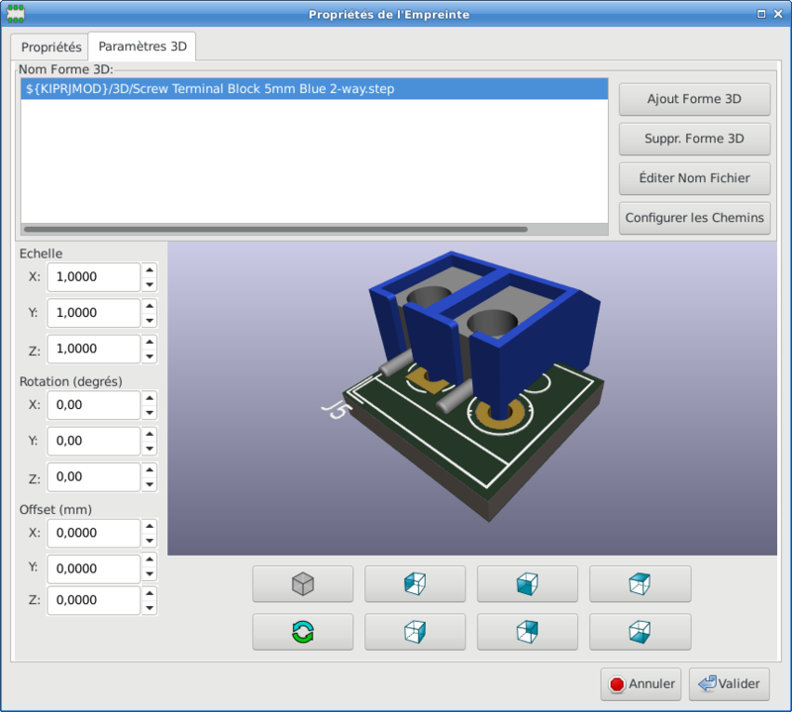Open Configurer les Chemins
The image size is (792, 712).
click(x=695, y=218)
